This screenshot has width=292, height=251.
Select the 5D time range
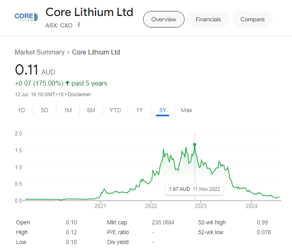pyautogui.click(x=45, y=110)
